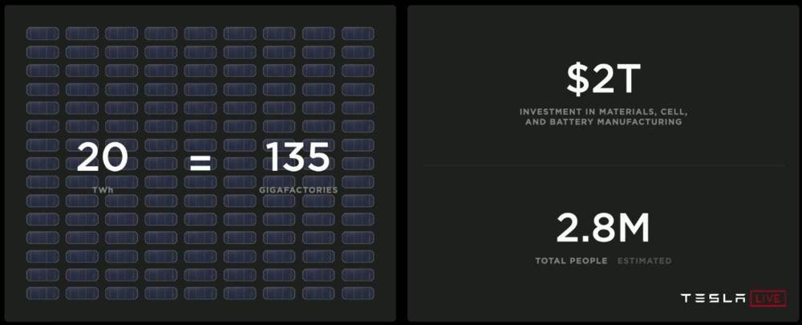The width and height of the screenshot is (802, 325).
Task: Click the "AND BATTERY MANUFACTURING" text line
Action: point(601,123)
